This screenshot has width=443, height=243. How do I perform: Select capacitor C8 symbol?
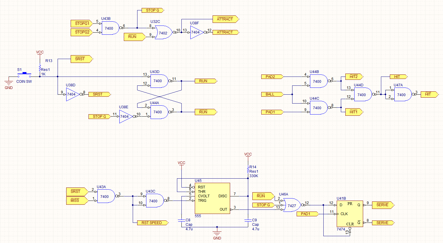[x=181, y=220]
